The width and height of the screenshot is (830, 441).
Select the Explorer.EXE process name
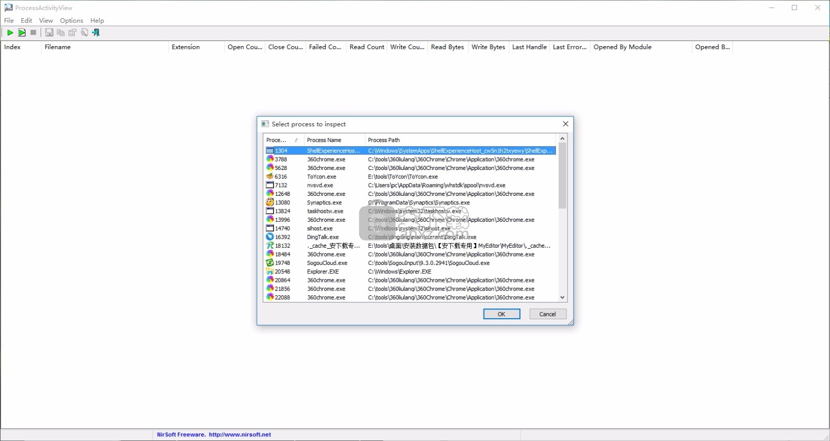[x=323, y=272]
